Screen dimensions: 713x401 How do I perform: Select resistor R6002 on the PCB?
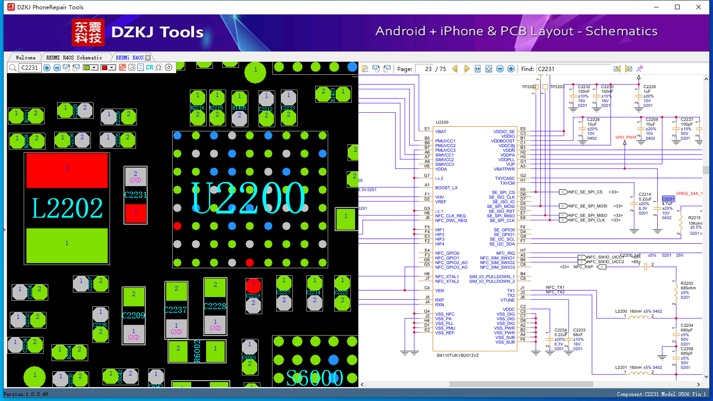[x=197, y=351]
